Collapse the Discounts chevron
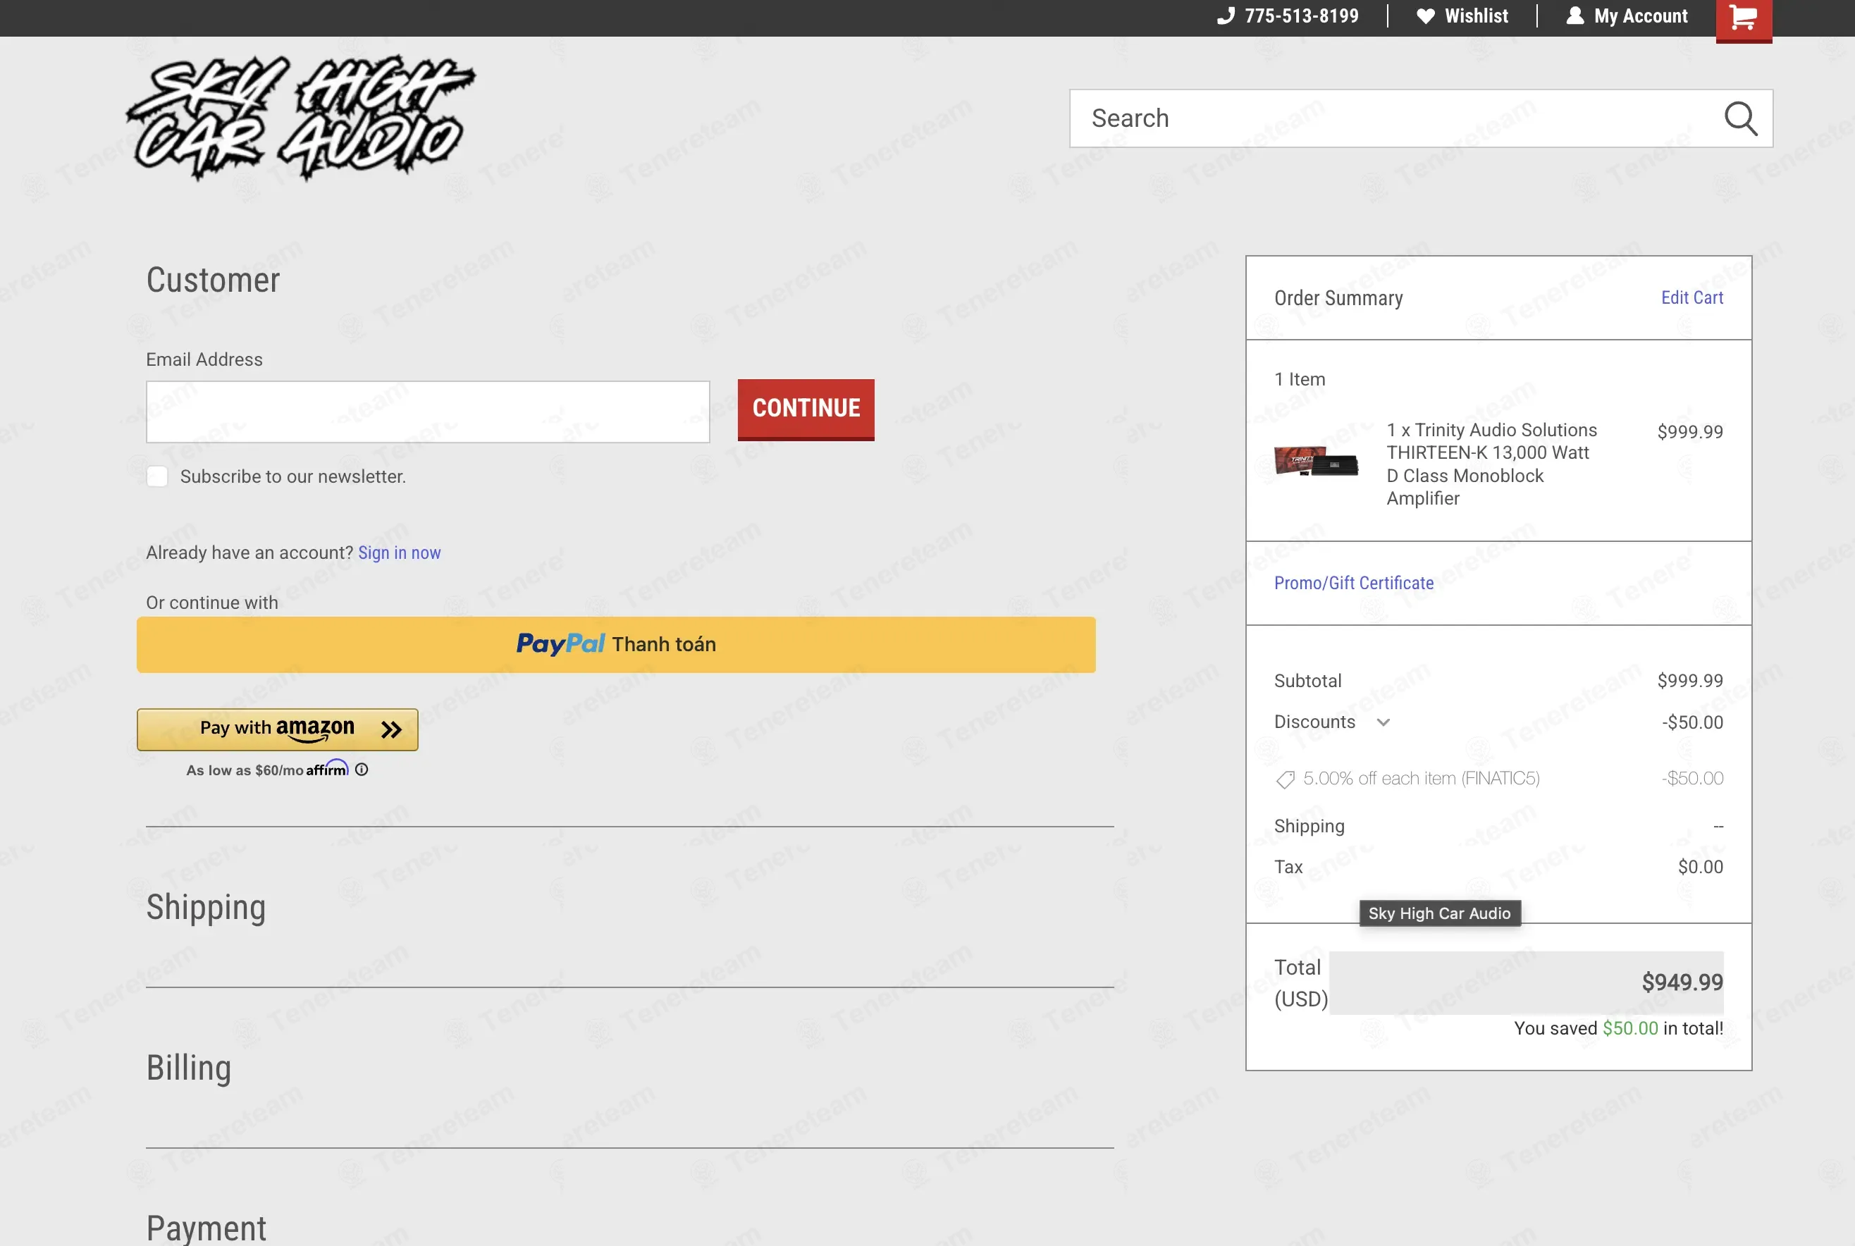1855x1246 pixels. [1383, 722]
